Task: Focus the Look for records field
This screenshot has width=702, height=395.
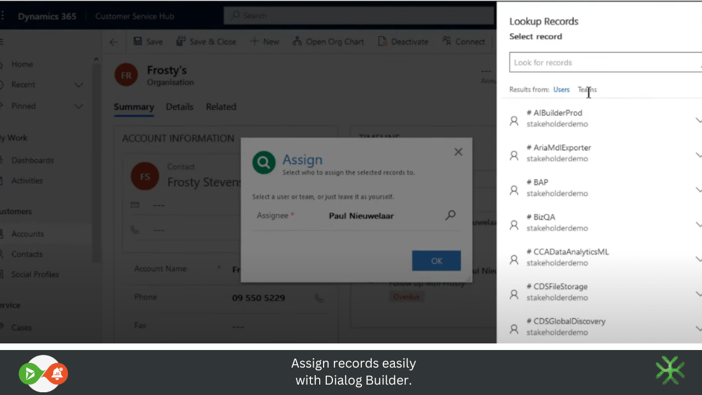Action: tap(605, 63)
